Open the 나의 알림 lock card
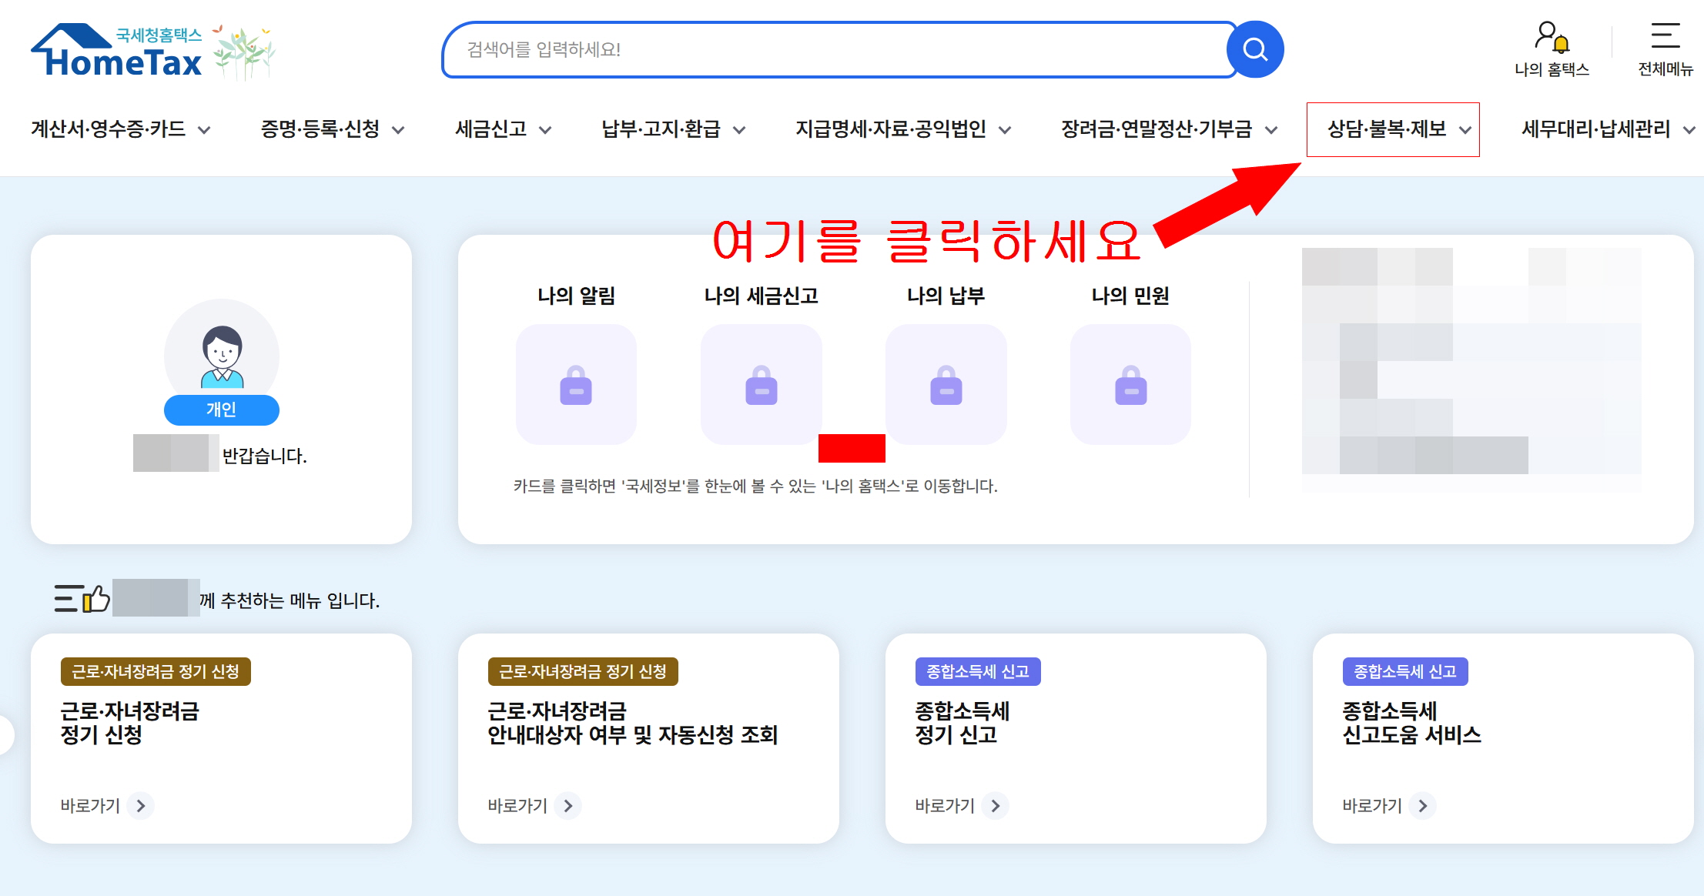The image size is (1704, 896). 576,384
